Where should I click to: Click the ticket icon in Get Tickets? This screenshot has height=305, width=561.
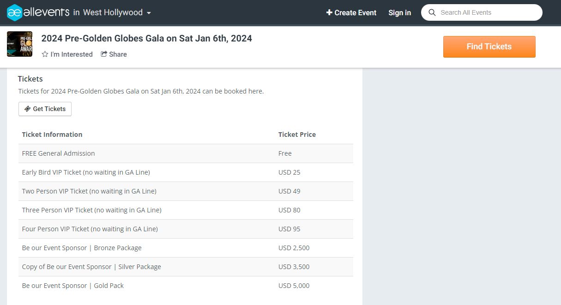click(x=28, y=109)
